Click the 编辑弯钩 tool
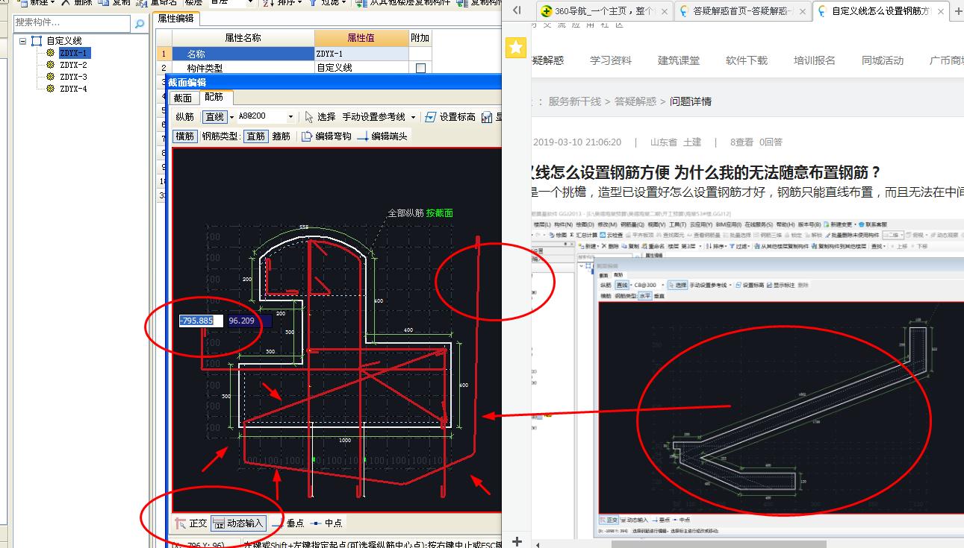964x548 pixels. tap(326, 136)
